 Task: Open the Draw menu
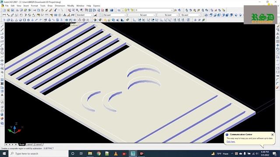click(x=50, y=6)
